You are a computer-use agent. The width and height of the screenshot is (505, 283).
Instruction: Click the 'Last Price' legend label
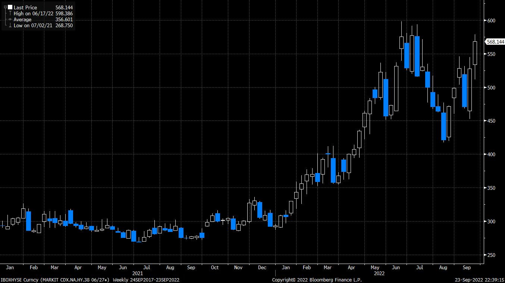click(25, 7)
